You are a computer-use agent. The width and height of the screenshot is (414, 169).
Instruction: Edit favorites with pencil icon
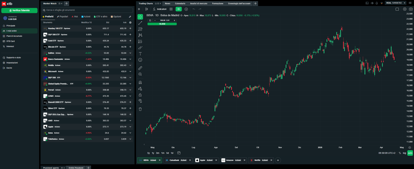(x=130, y=17)
